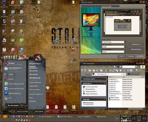Click EN language indicator on taskbar

click(x=117, y=118)
